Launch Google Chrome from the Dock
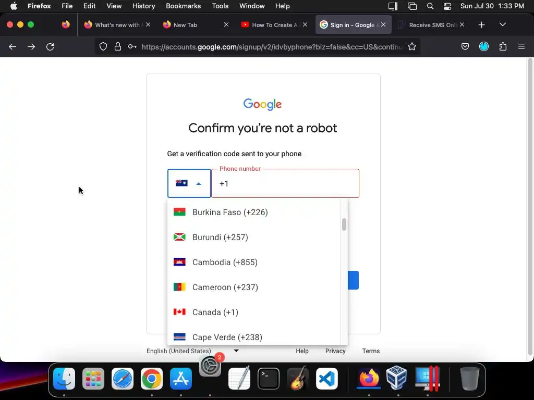The width and height of the screenshot is (534, 400). click(x=152, y=379)
